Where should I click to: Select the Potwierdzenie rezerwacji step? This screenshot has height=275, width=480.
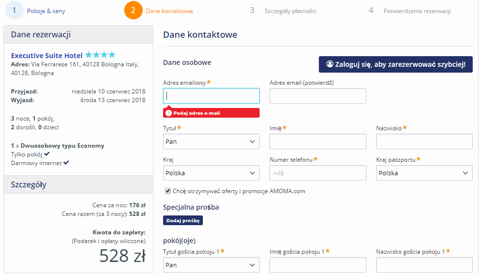click(x=417, y=11)
